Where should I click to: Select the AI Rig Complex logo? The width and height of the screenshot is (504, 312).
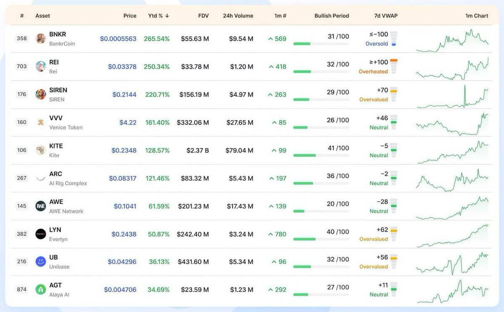coord(40,177)
